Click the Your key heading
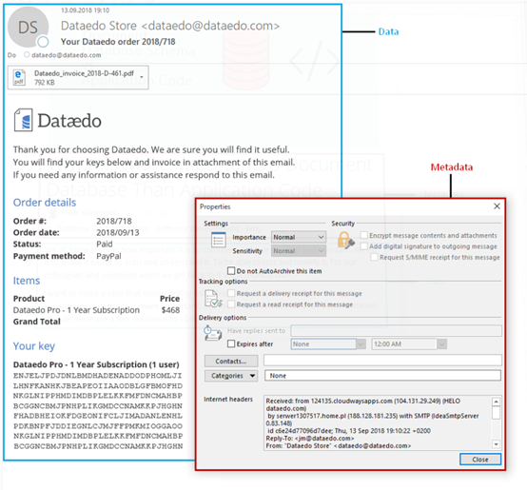 (34, 345)
